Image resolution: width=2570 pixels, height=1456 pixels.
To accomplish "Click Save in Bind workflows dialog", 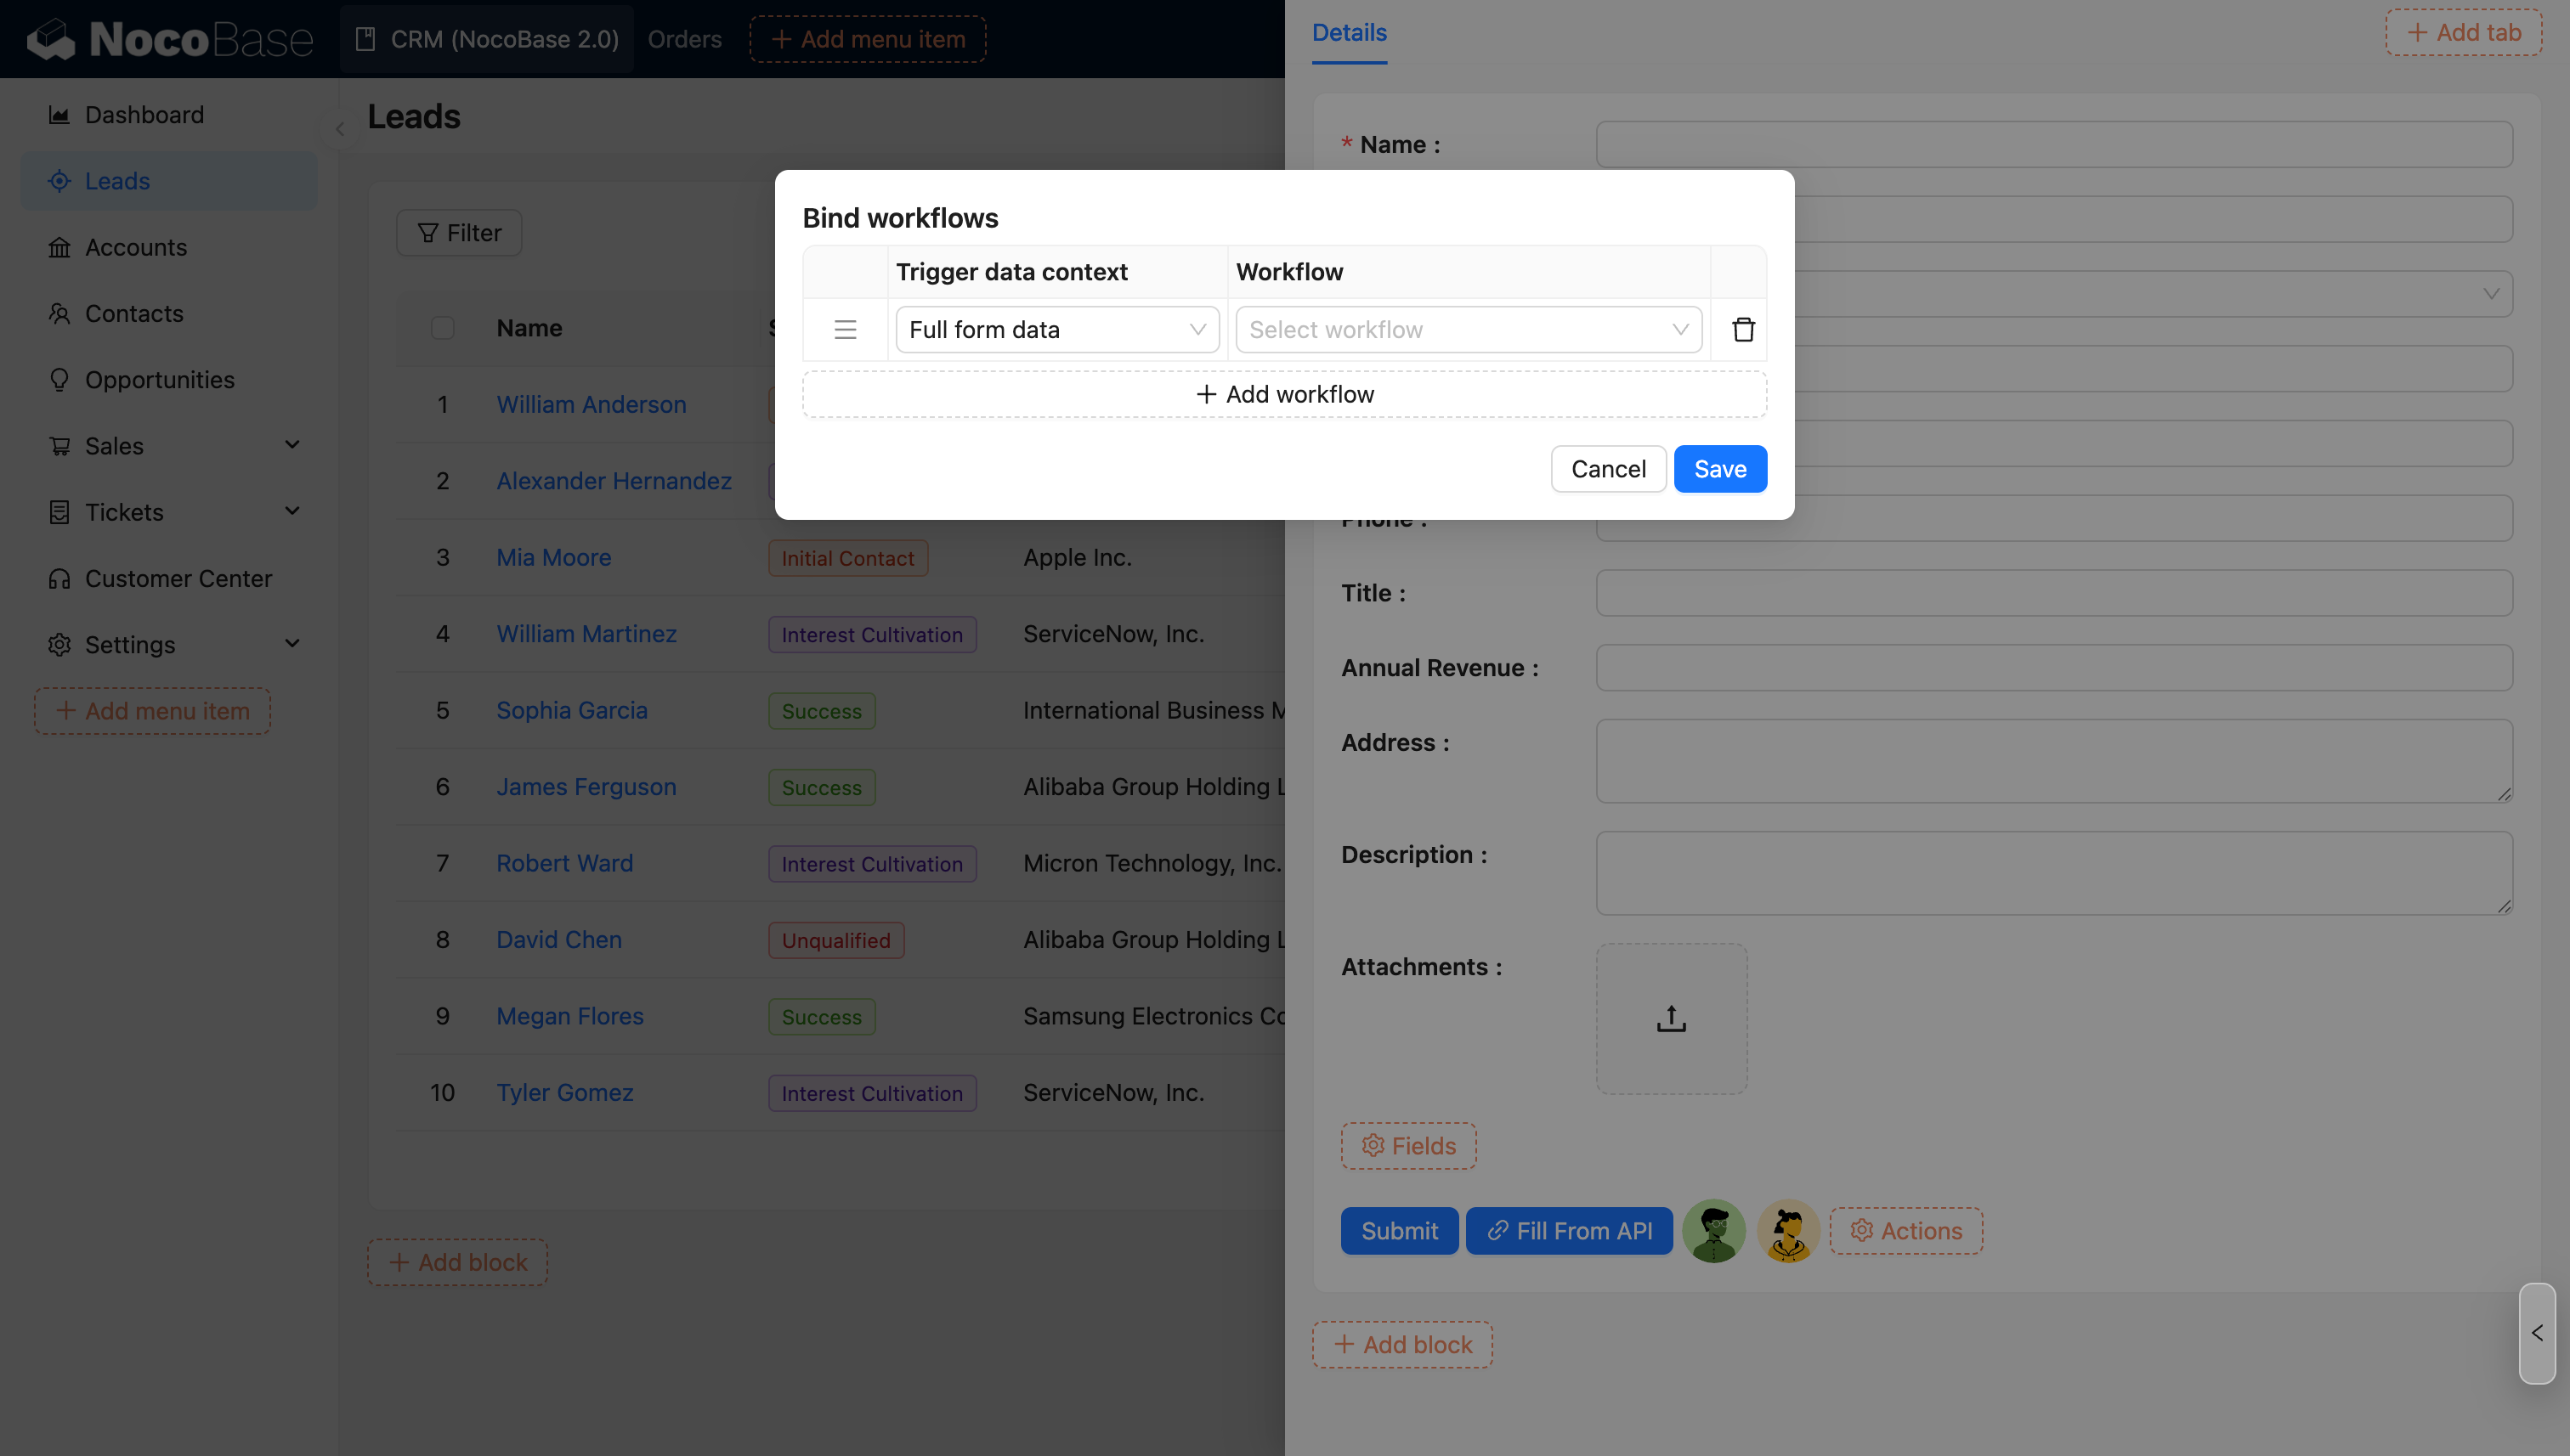I will click(x=1719, y=469).
